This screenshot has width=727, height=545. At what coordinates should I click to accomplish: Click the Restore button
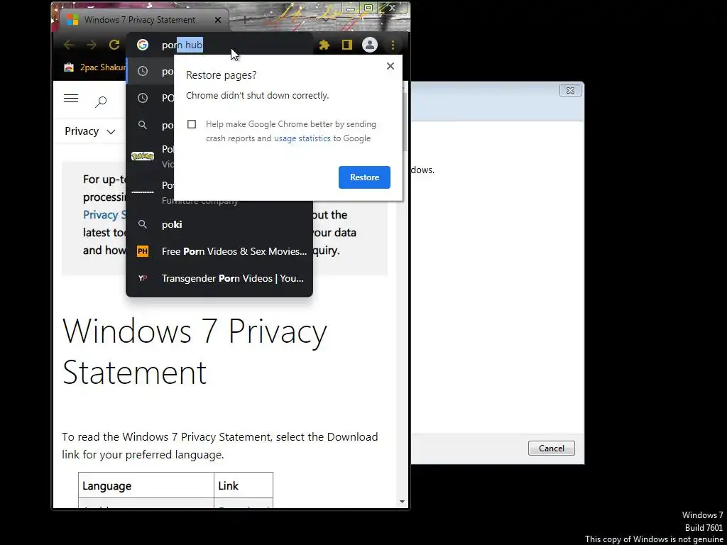pyautogui.click(x=364, y=177)
